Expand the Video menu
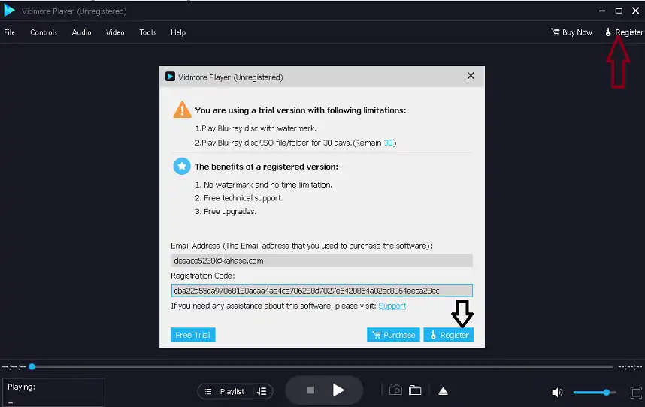Screen dimensions: 645x407 click(x=115, y=32)
